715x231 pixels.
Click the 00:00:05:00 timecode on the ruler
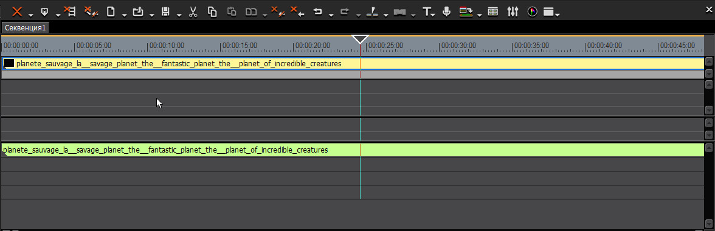(94, 46)
